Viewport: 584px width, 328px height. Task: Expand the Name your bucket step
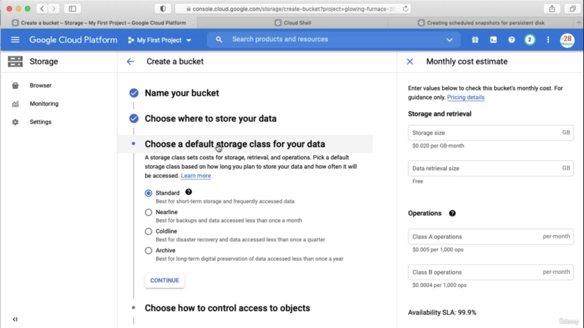[x=182, y=93]
